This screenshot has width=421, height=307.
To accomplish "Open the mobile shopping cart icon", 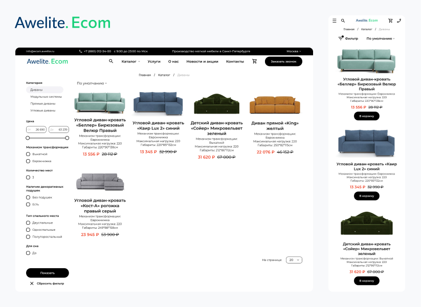I will (x=390, y=20).
